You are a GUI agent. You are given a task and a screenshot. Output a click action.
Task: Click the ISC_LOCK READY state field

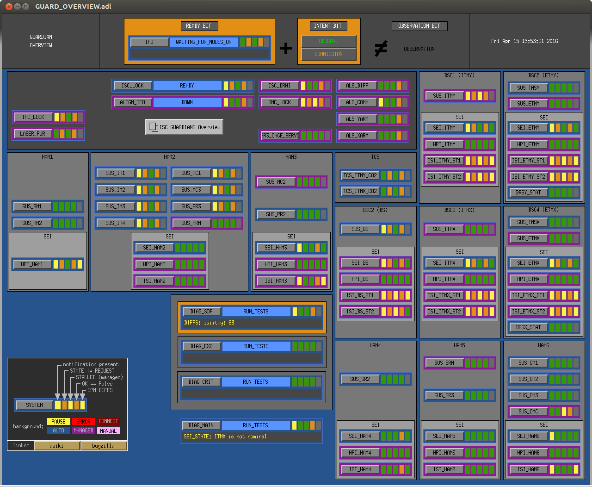tap(187, 86)
